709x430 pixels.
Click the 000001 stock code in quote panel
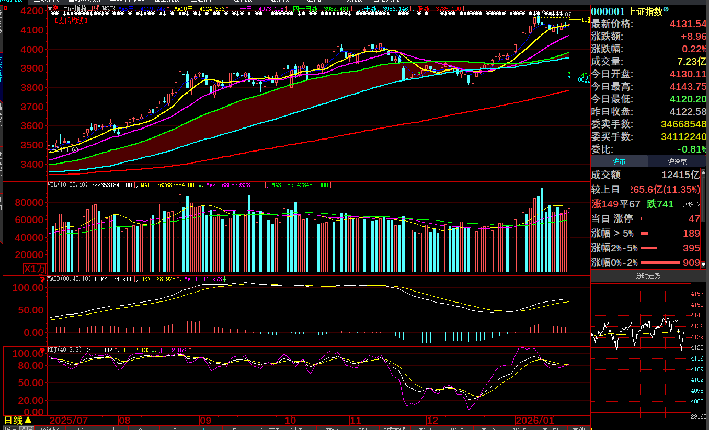pyautogui.click(x=609, y=11)
